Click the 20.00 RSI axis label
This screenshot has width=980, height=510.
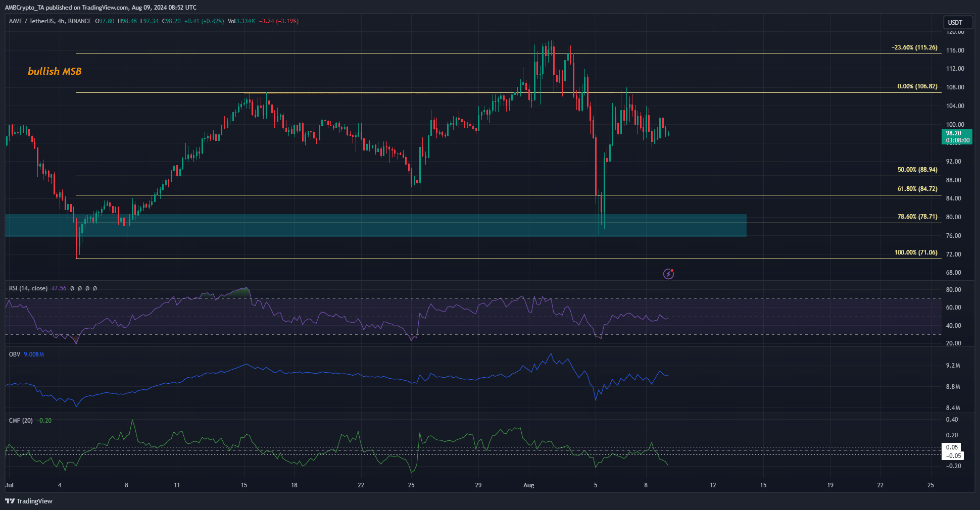point(953,343)
